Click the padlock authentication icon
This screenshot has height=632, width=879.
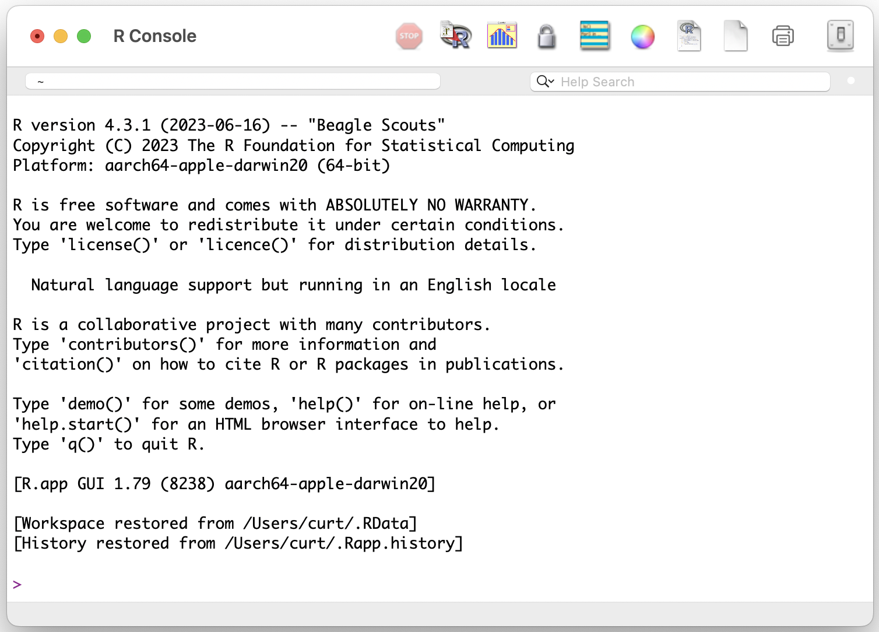coord(547,37)
